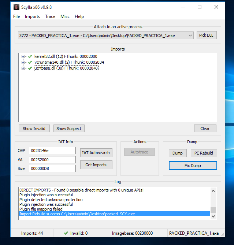
Task: Click green checkmark icon beside kernel32.dll
Action: pos(30,56)
